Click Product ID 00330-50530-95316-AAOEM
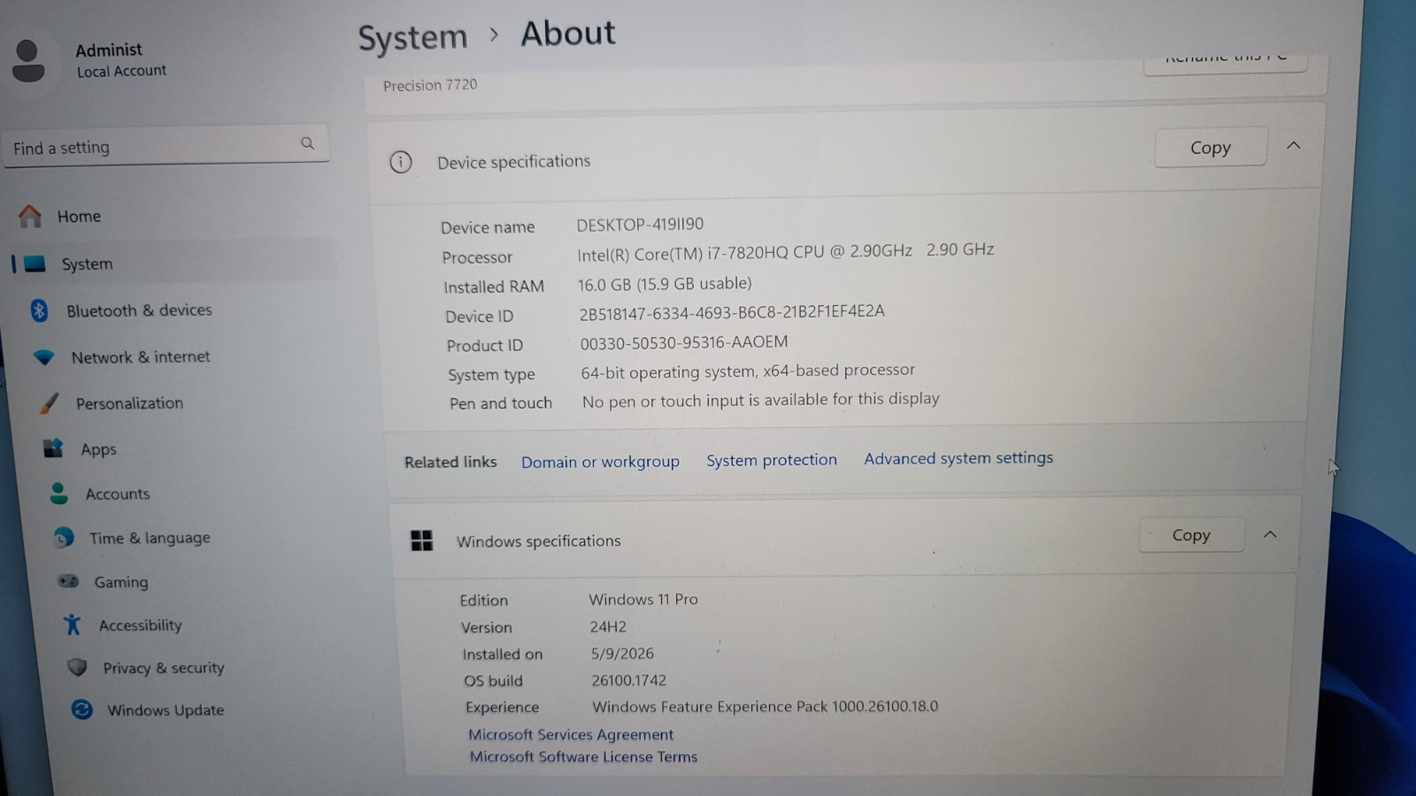Viewport: 1416px width, 796px height. 684,342
